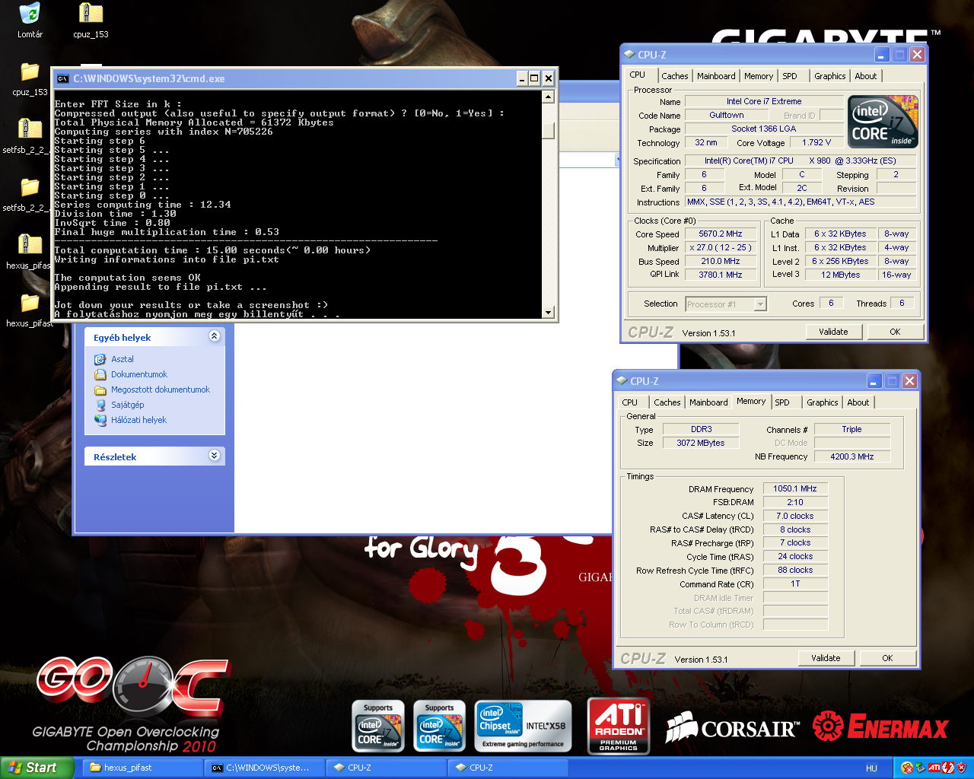Click CAS# Latency value 7.0 clocks
The height and width of the screenshot is (779, 974).
795,516
